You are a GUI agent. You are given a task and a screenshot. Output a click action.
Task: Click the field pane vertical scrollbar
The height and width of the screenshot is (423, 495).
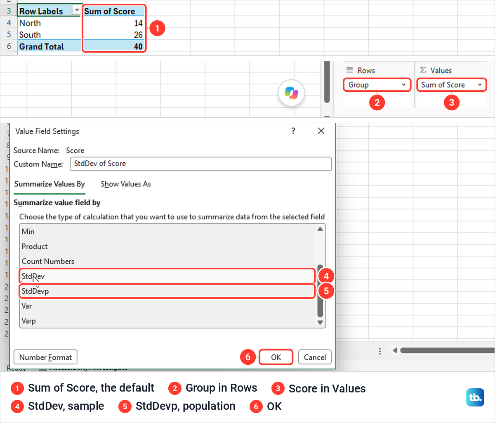pos(327,82)
